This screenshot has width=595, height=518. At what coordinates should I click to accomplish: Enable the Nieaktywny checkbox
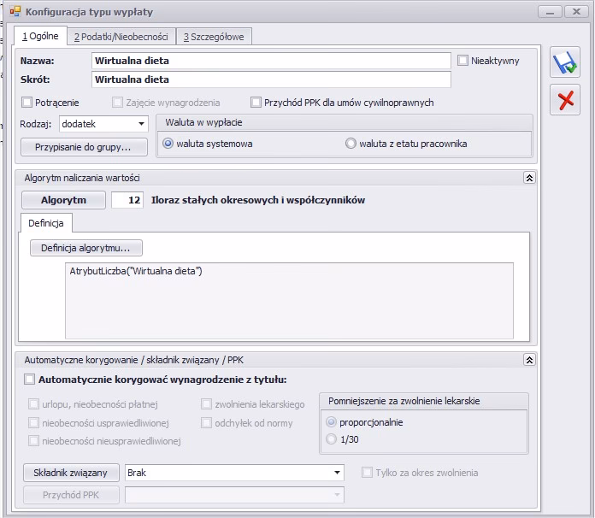coord(463,61)
